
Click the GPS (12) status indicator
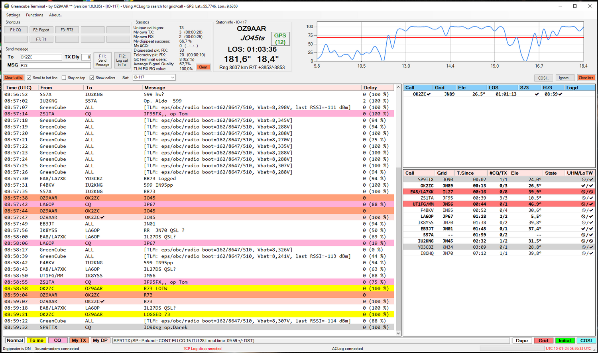(280, 39)
